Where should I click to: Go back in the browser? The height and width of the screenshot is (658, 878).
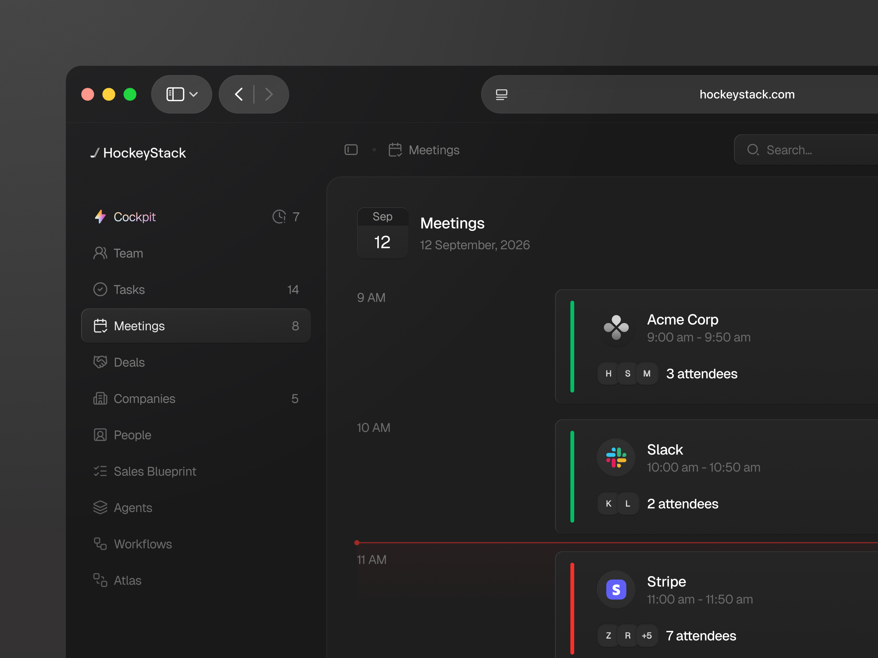(x=238, y=94)
